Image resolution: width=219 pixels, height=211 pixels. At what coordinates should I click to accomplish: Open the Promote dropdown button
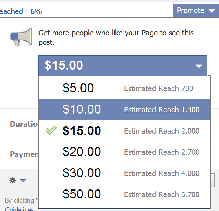coord(196,10)
